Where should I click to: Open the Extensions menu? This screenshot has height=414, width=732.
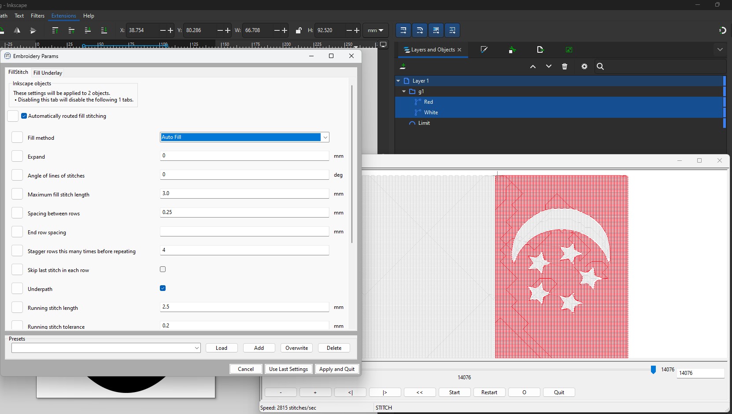[64, 16]
